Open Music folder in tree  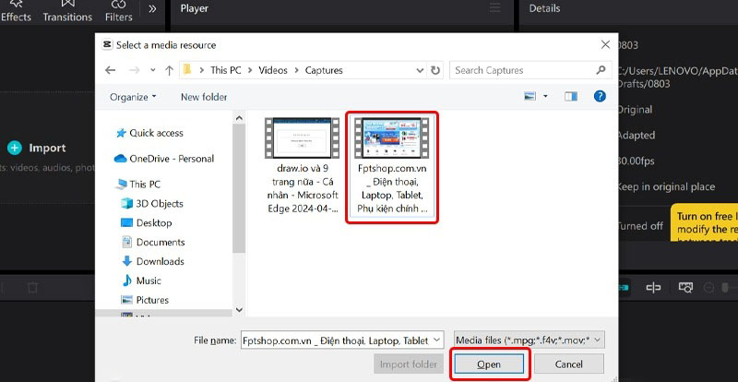[x=141, y=281]
